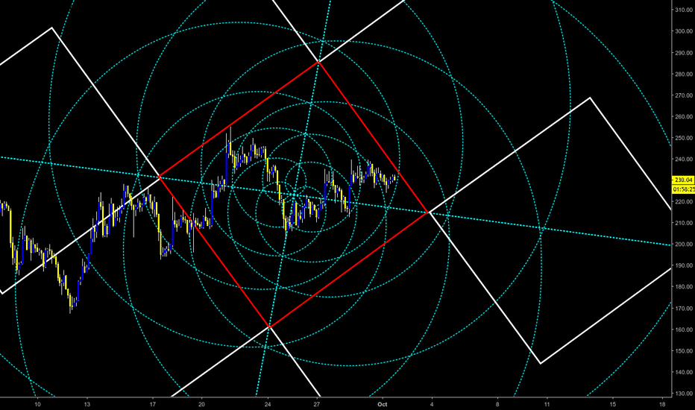Click the yellow 01:58:25 countdown timer label

[x=684, y=189]
